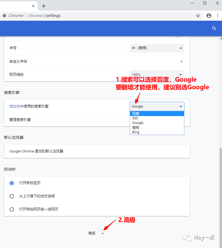Click the Chrome site info icon
This screenshot has height=248, width=222.
pyautogui.click(x=4, y=16)
